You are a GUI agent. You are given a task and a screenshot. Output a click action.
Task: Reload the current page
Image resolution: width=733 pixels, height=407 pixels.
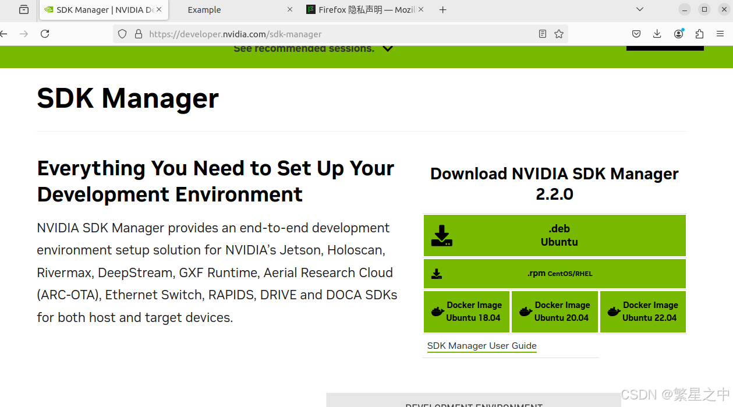[45, 34]
